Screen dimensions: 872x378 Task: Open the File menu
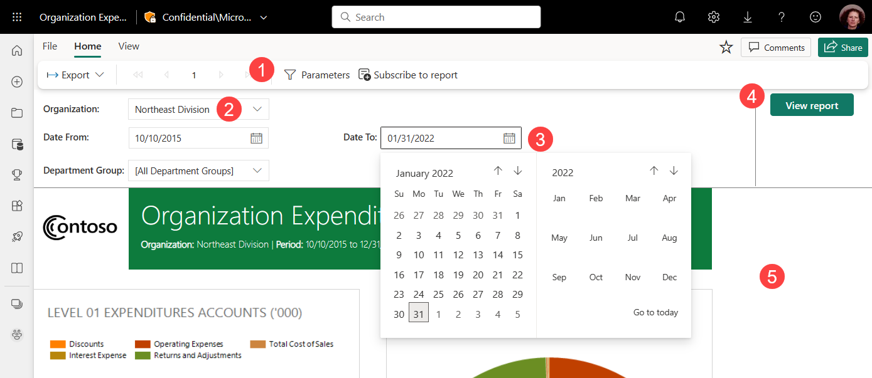(x=50, y=46)
